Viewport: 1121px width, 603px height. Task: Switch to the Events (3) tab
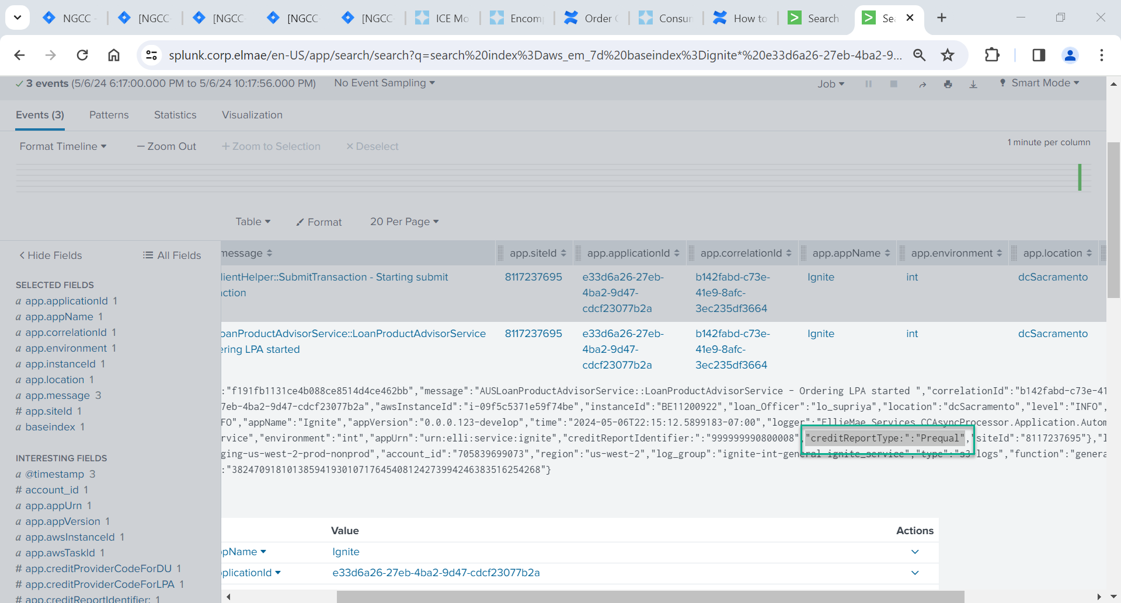coord(40,115)
